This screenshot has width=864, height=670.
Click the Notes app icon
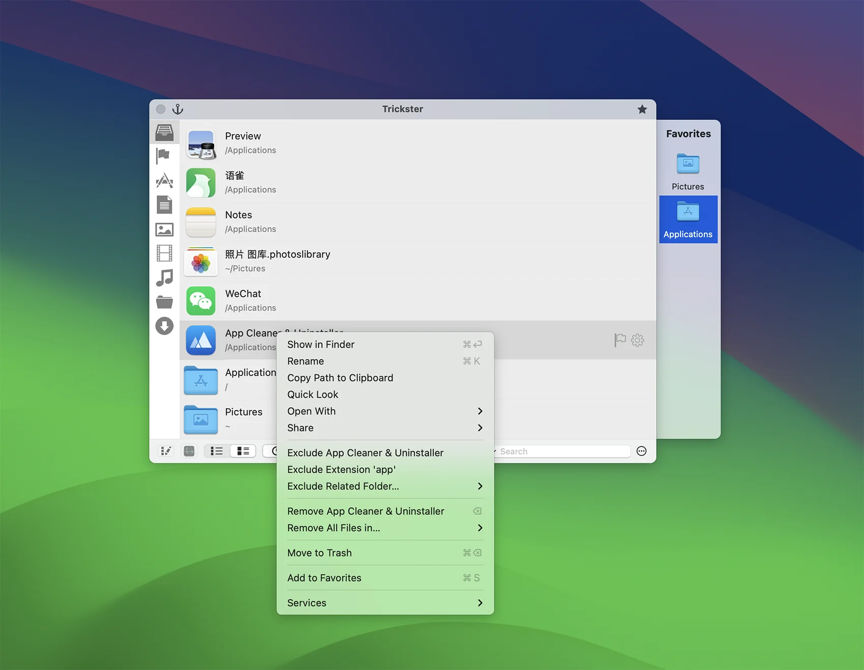coord(201,222)
